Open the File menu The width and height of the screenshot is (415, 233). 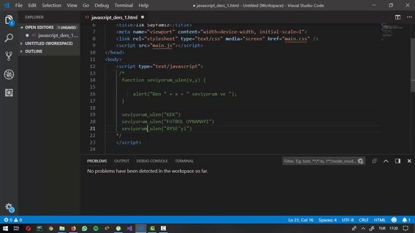click(x=19, y=5)
